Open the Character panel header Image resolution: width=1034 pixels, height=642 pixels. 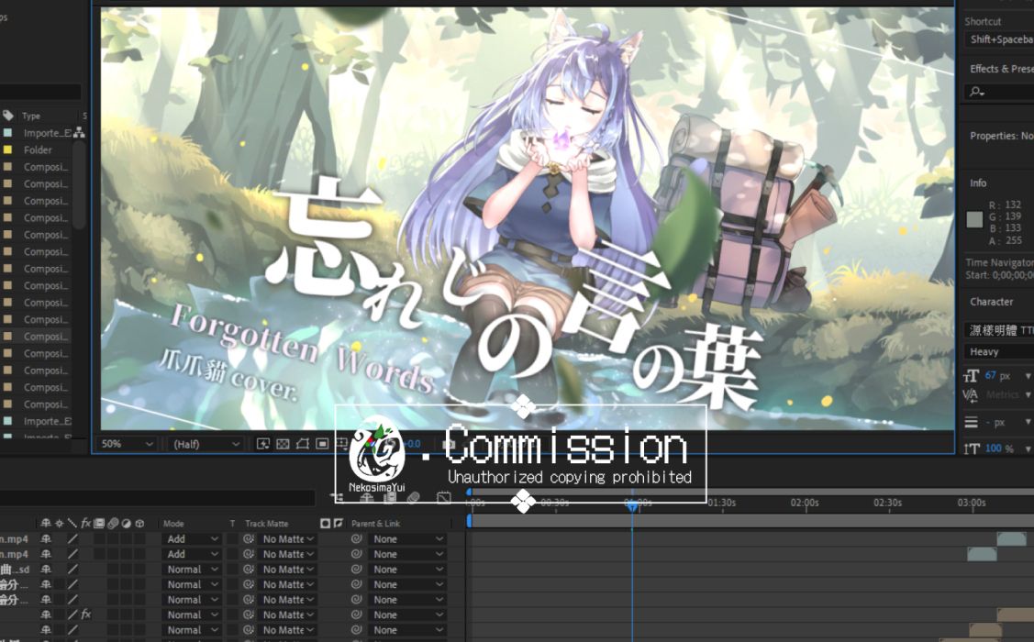coord(991,301)
